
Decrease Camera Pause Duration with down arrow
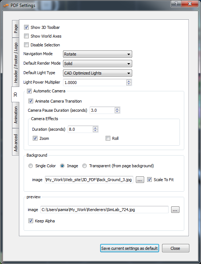(117, 112)
